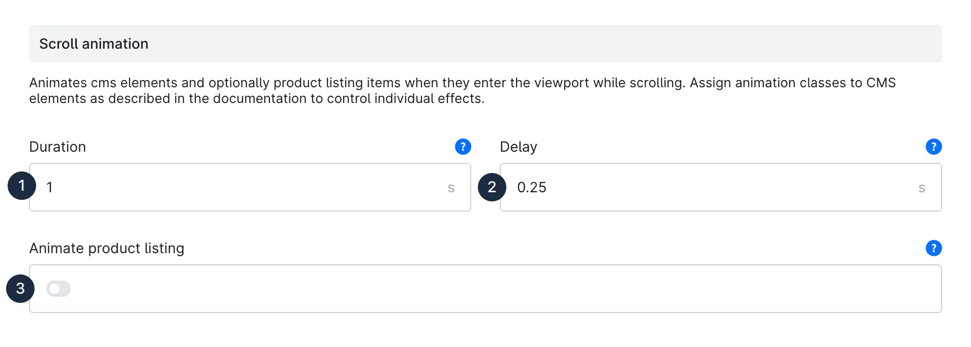Click the Scroll animation section header

(94, 44)
